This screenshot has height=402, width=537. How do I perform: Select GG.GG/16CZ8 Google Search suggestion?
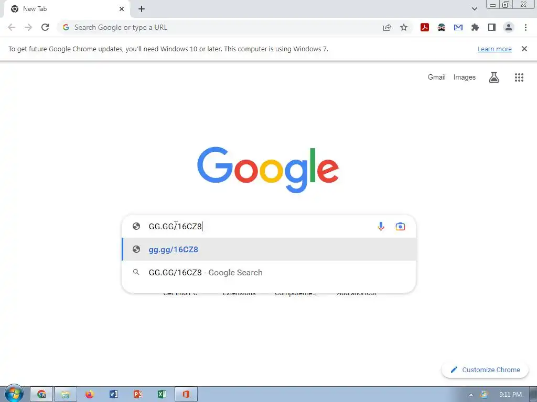[x=269, y=272]
